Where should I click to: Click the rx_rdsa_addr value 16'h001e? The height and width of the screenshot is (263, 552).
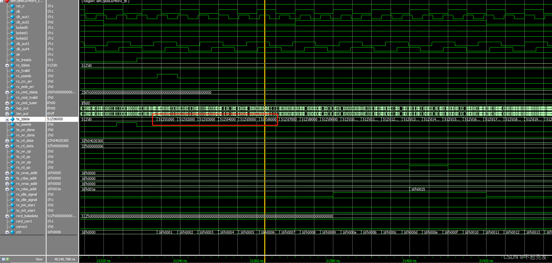coord(54,189)
